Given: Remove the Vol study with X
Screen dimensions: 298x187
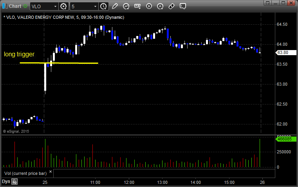Looking at the screenshot, I should (51, 172).
